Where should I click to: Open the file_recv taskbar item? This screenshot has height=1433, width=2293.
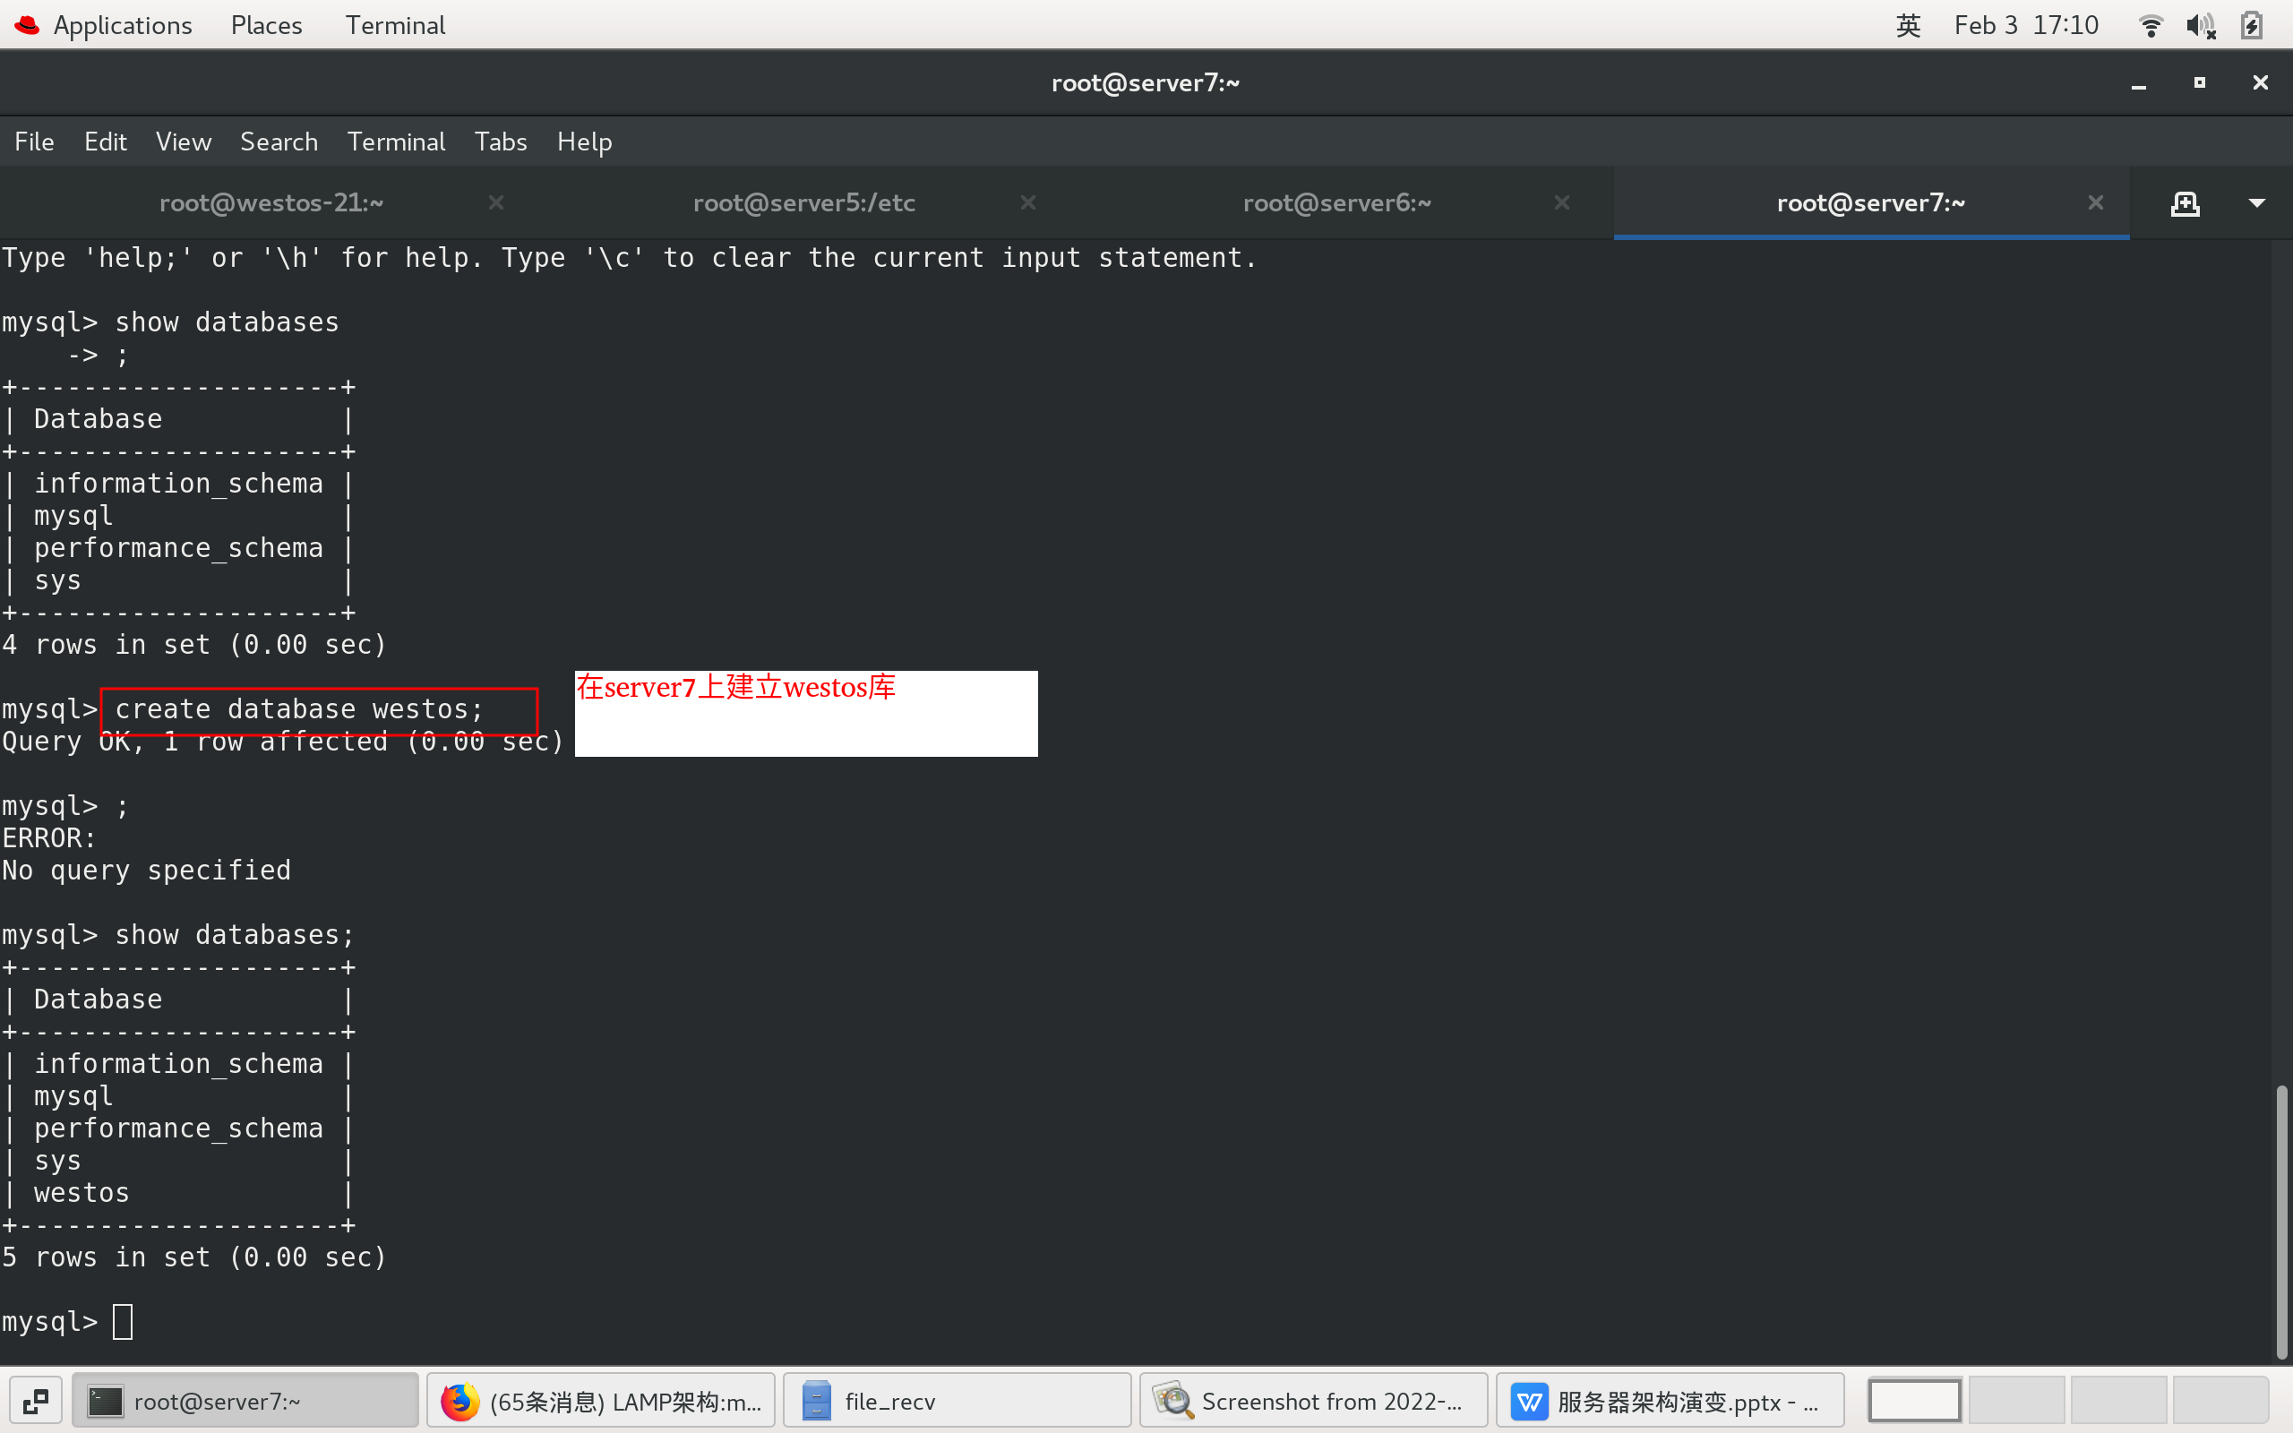tap(956, 1400)
